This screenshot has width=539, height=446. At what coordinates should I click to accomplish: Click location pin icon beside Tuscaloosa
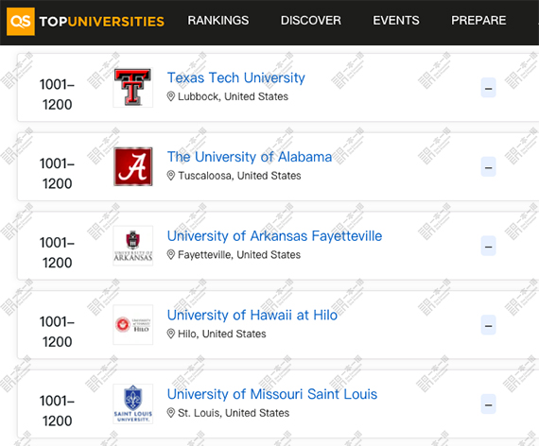coord(171,176)
